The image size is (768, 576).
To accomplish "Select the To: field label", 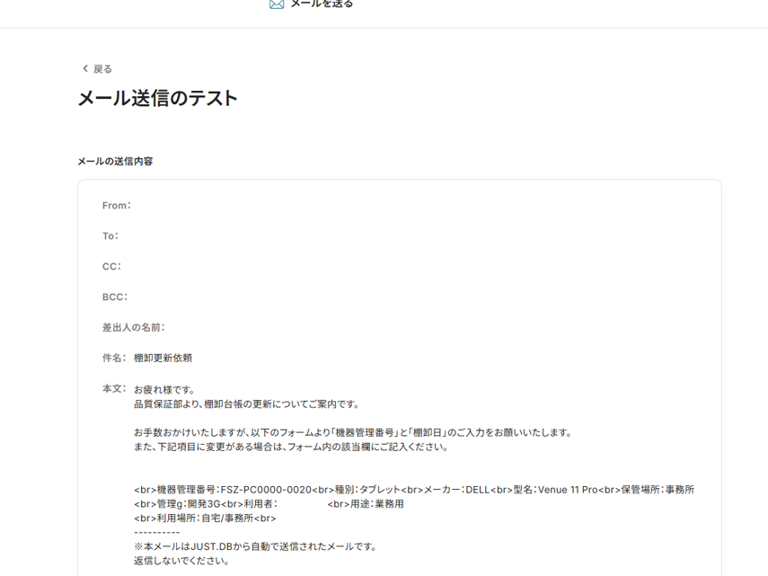I will pos(110,236).
